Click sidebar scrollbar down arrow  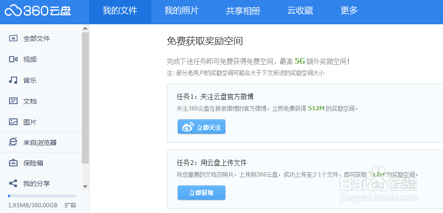[86, 186]
